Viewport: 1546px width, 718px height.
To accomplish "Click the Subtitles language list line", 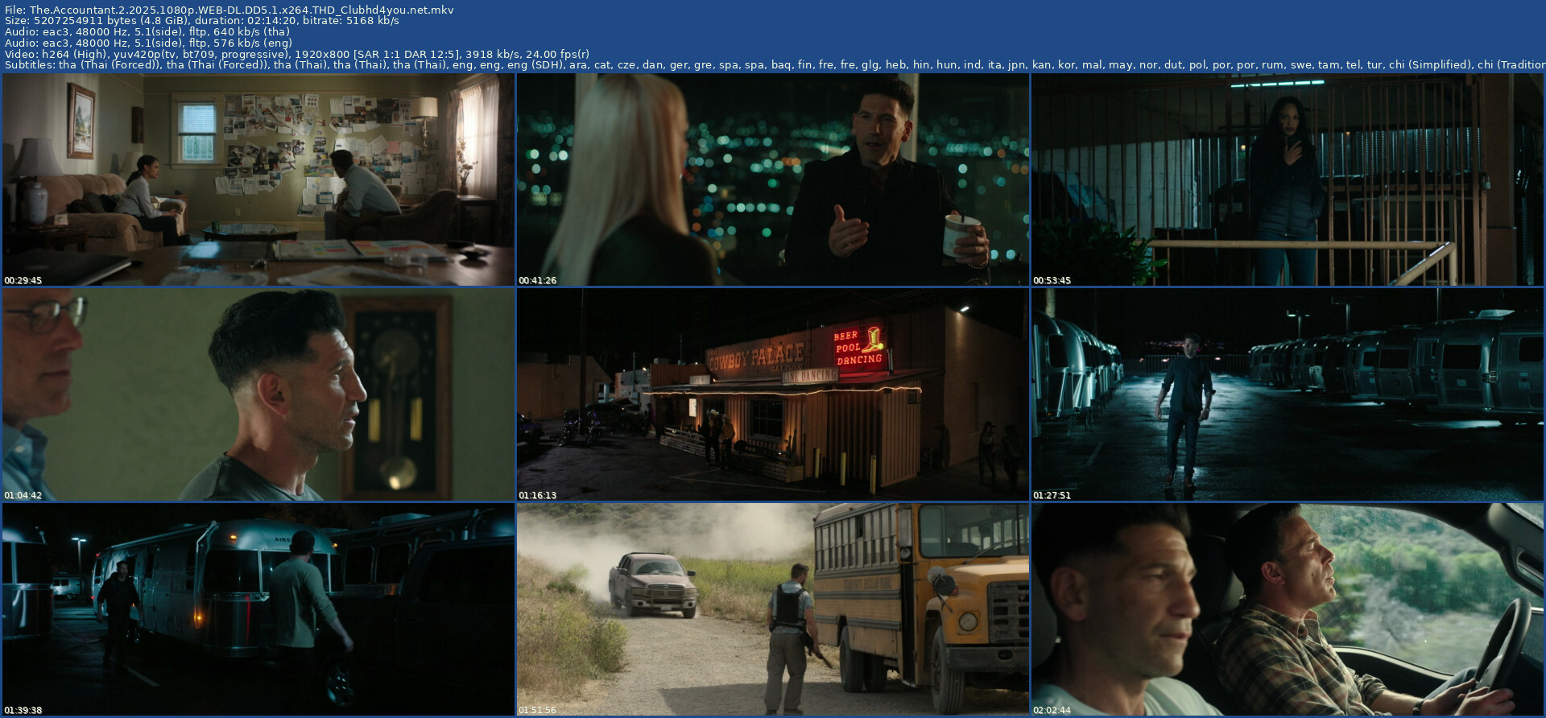I will (775, 64).
